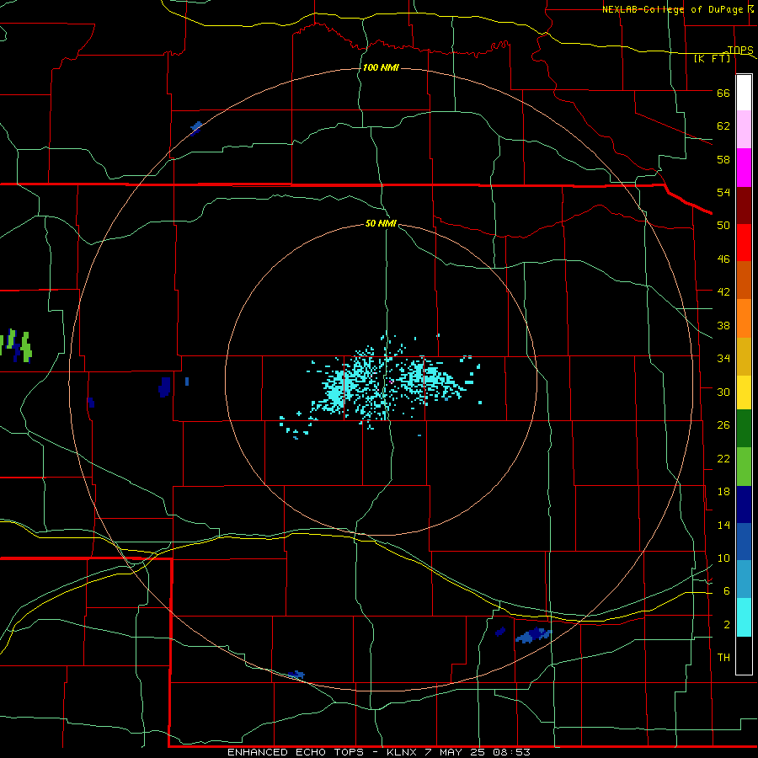Viewport: 758px width, 758px height.
Task: Click the '10' legend value
Action: click(x=723, y=558)
